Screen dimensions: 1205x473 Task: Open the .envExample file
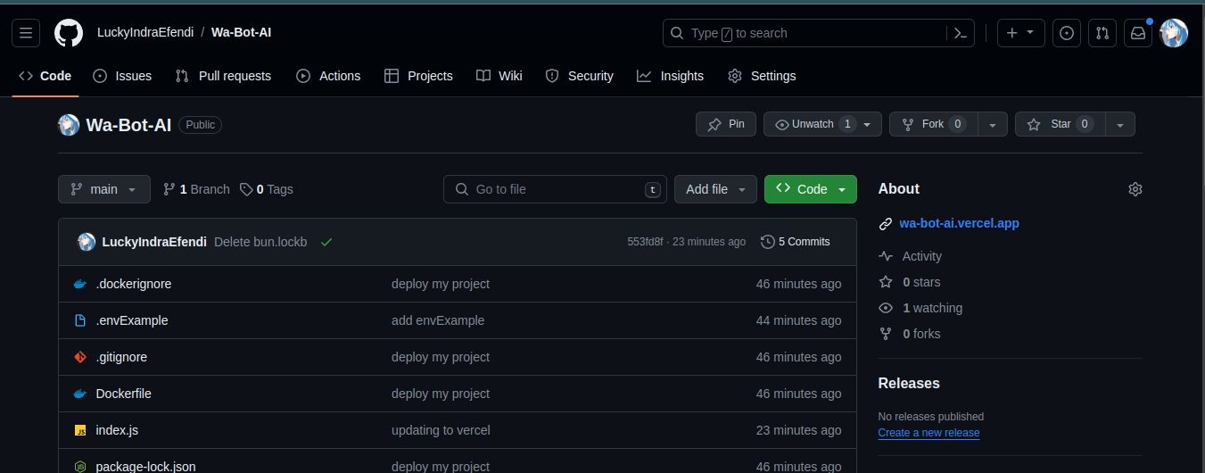(x=132, y=320)
